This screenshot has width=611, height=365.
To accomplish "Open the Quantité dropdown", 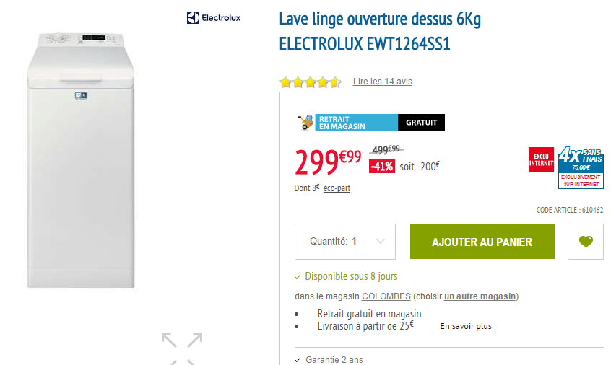I will [344, 241].
